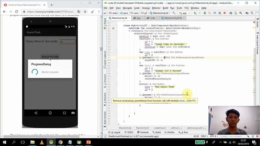Click the Debug app bug icon

[205, 13]
